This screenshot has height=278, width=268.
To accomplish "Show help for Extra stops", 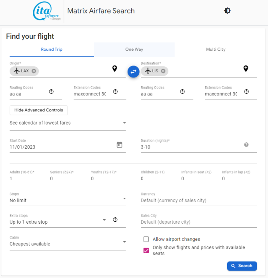I will [115, 220].
